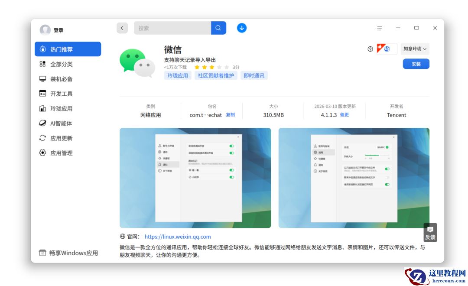
Task: Open 应用管理 via the gear icon
Action: tap(42, 153)
